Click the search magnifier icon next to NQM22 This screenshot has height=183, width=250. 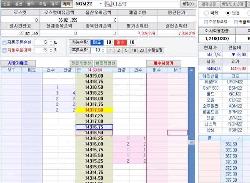(108, 4)
